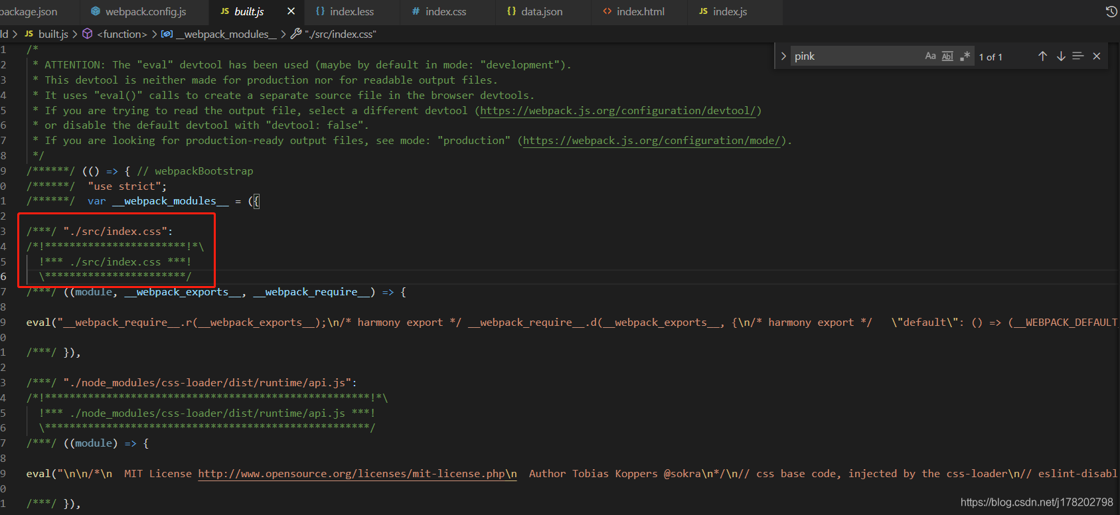Select "./src/index.css" breadcrumb item

(341, 34)
